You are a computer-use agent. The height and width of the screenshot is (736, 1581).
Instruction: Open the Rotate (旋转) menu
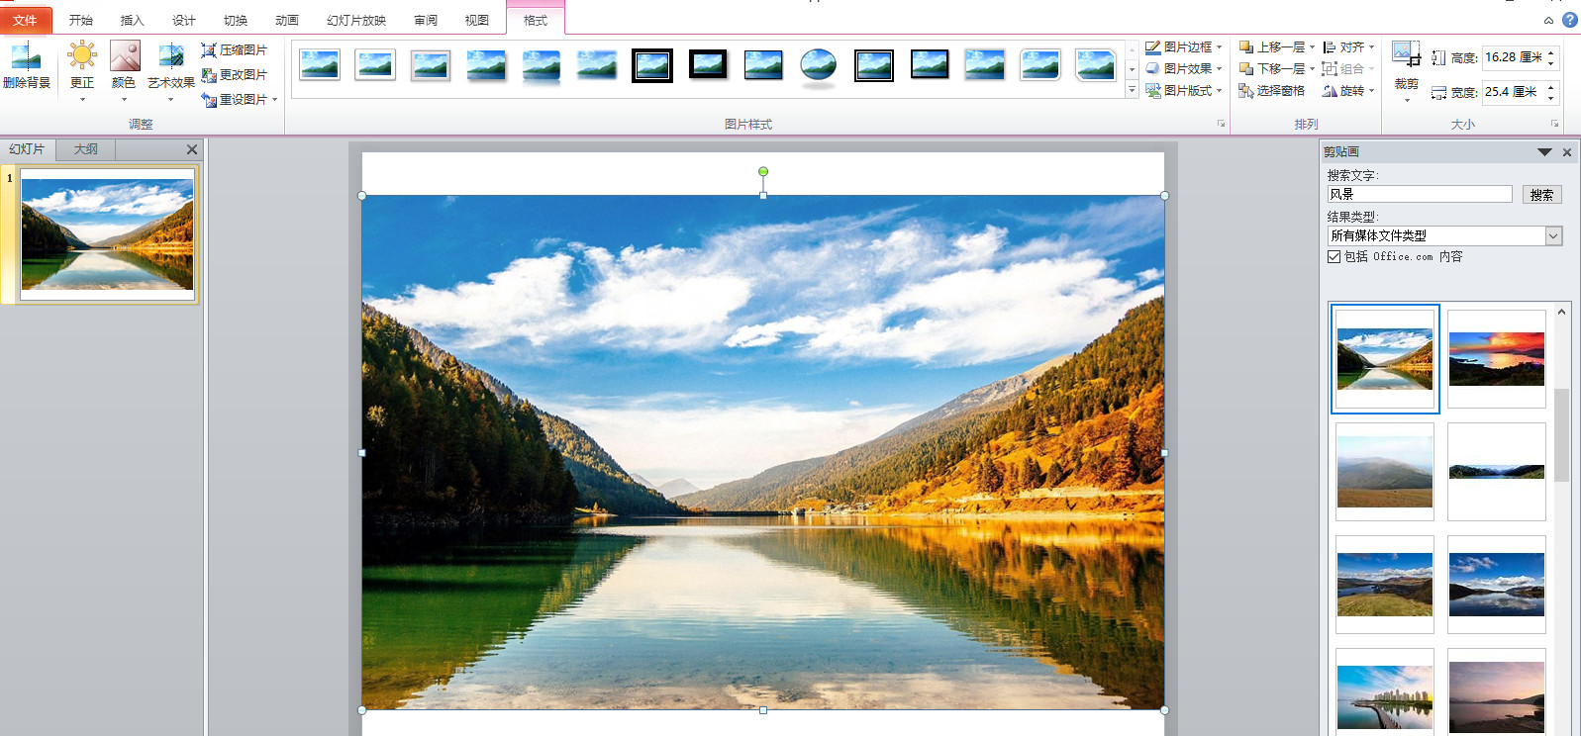1348,90
